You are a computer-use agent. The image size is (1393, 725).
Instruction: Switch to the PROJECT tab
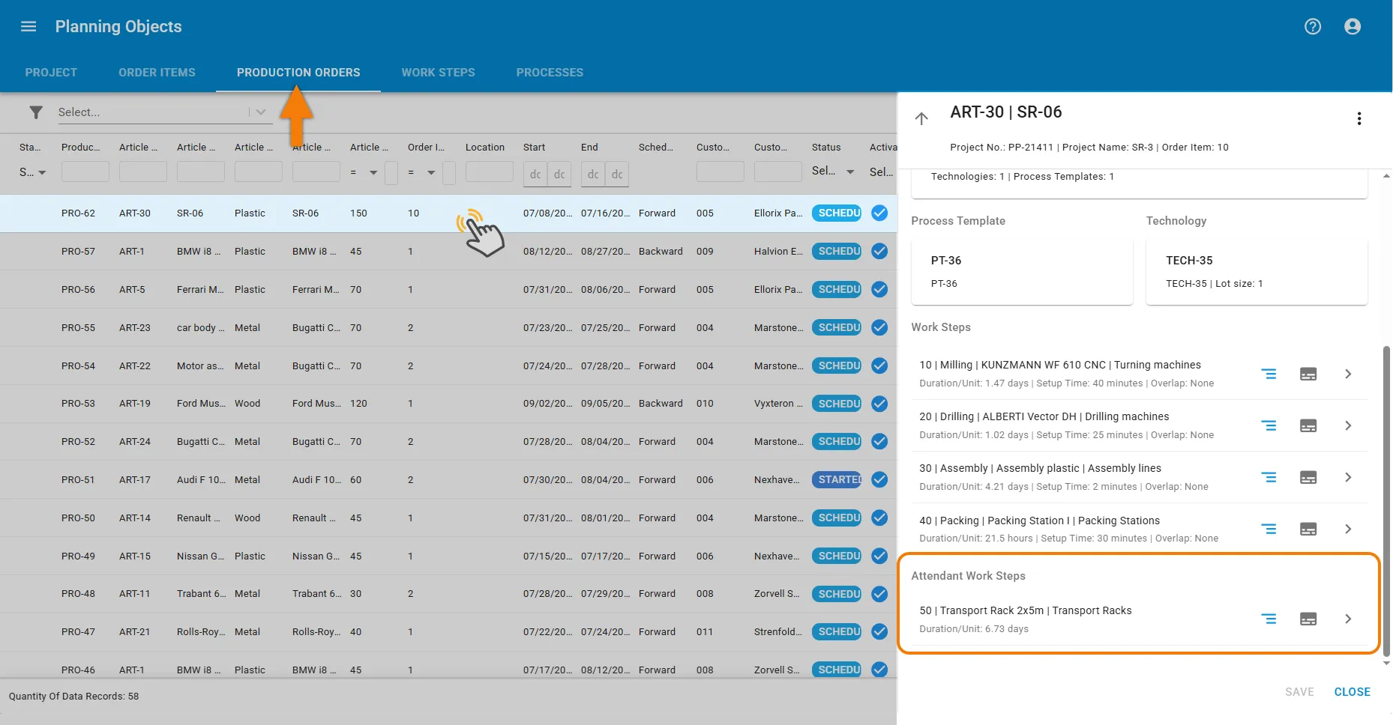(51, 73)
